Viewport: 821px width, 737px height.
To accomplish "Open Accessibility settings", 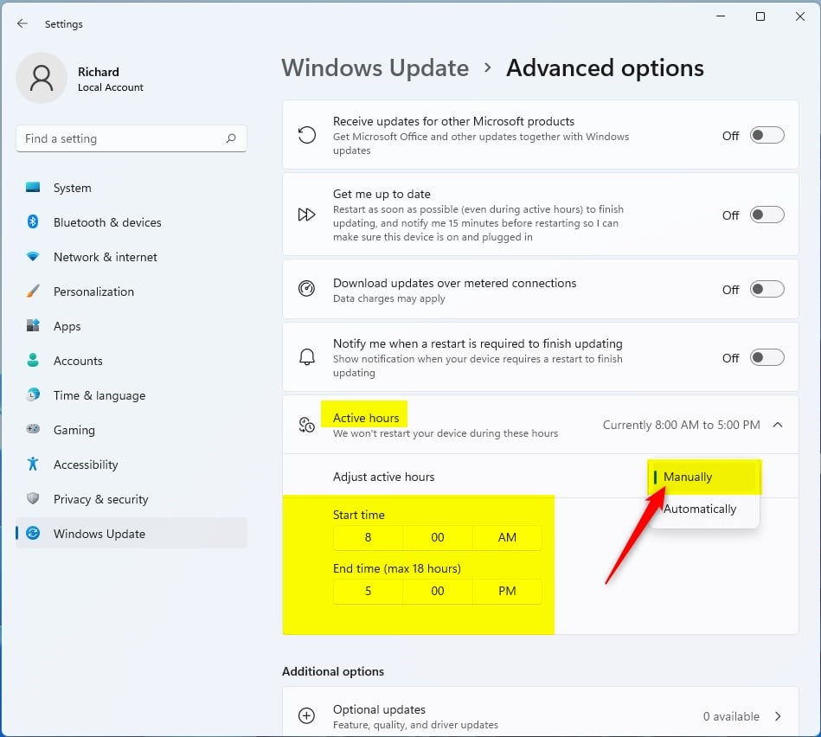I will (131, 464).
